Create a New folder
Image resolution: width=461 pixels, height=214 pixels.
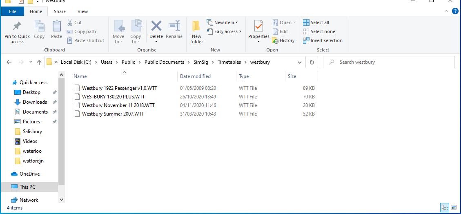pos(196,32)
